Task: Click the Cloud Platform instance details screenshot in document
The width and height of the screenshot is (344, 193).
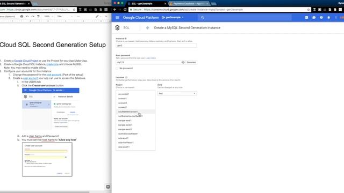Action: coord(51,109)
